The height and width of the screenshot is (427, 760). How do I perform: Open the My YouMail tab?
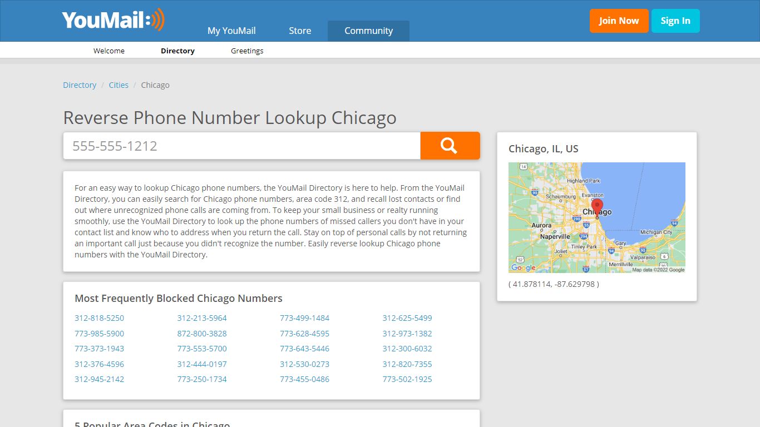click(231, 31)
